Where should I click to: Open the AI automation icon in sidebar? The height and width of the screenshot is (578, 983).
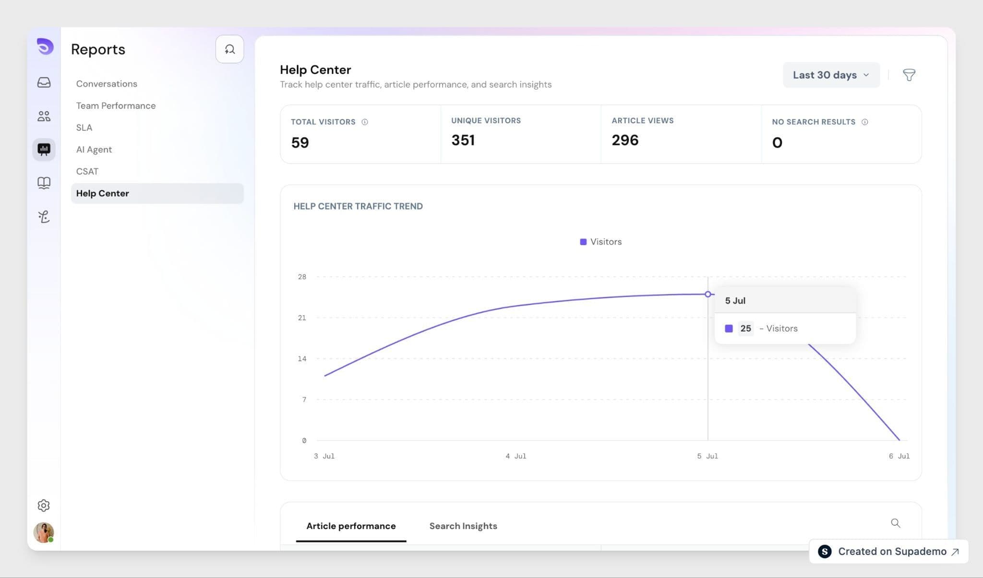[44, 217]
